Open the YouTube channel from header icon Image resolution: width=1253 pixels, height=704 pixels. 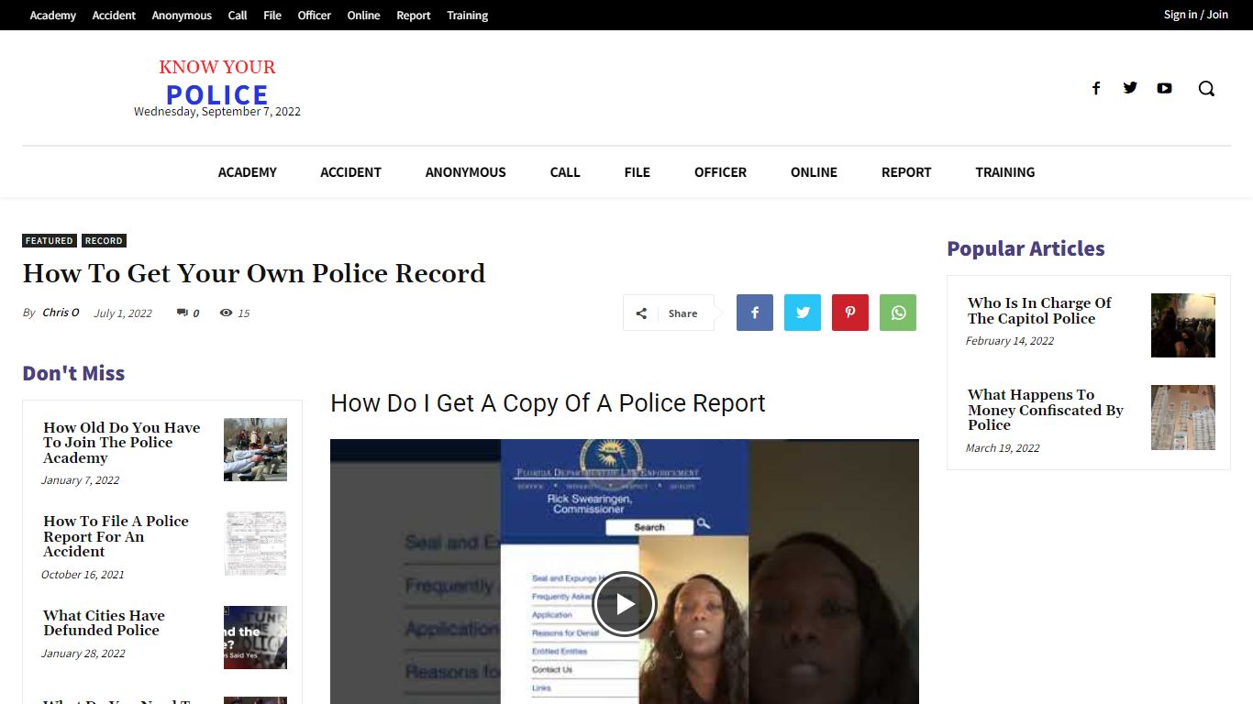point(1164,88)
